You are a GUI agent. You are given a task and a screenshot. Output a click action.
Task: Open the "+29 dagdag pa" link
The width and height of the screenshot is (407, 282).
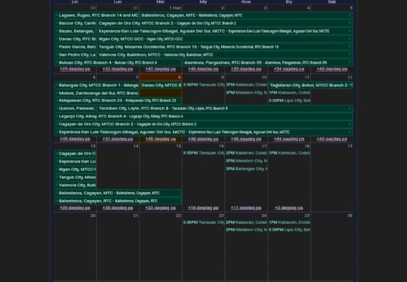(x=75, y=69)
